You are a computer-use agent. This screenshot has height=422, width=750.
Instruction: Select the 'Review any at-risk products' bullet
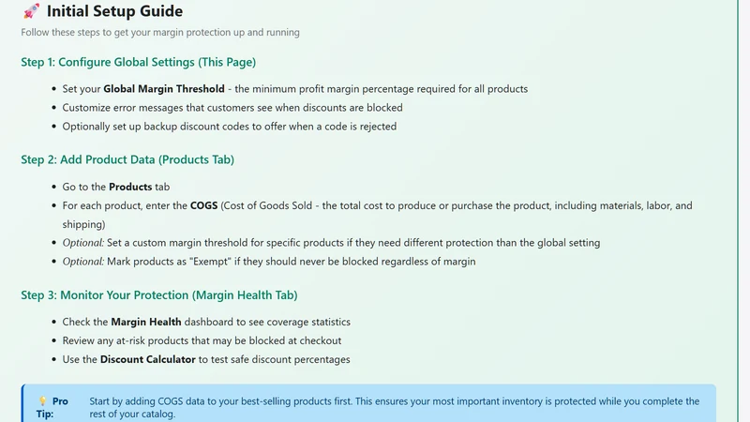point(202,340)
